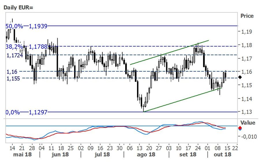Select the upper green channel trendline

(x=169, y=52)
